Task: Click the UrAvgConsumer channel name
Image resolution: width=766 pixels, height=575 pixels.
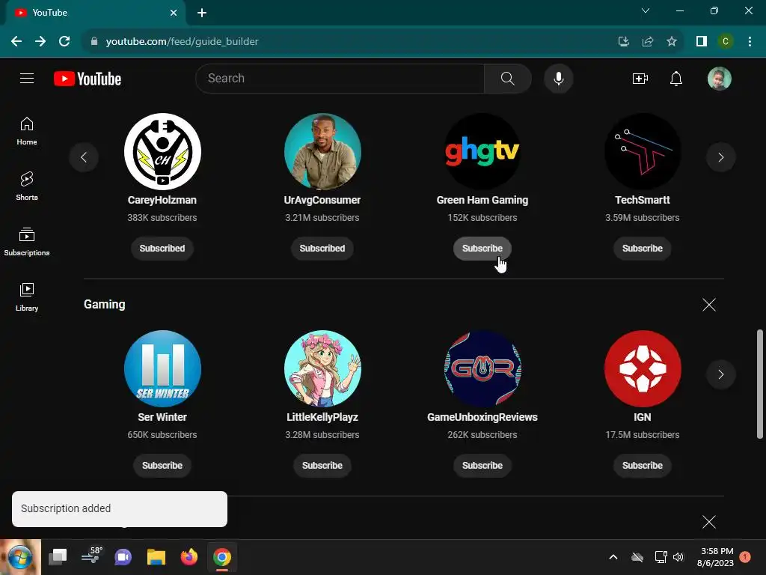Action: tap(322, 200)
